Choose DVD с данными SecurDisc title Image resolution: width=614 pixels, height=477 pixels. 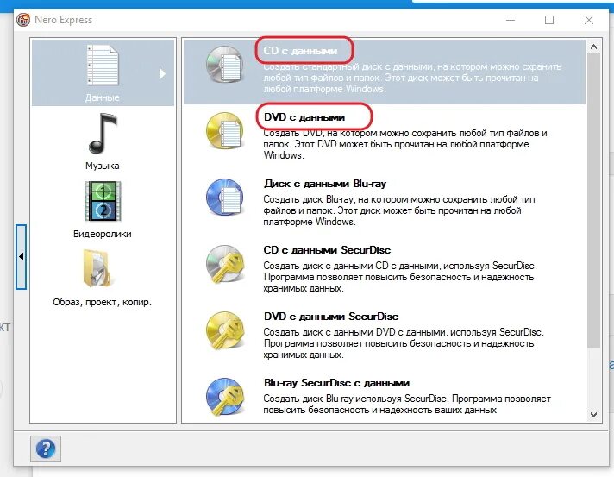[x=331, y=317]
